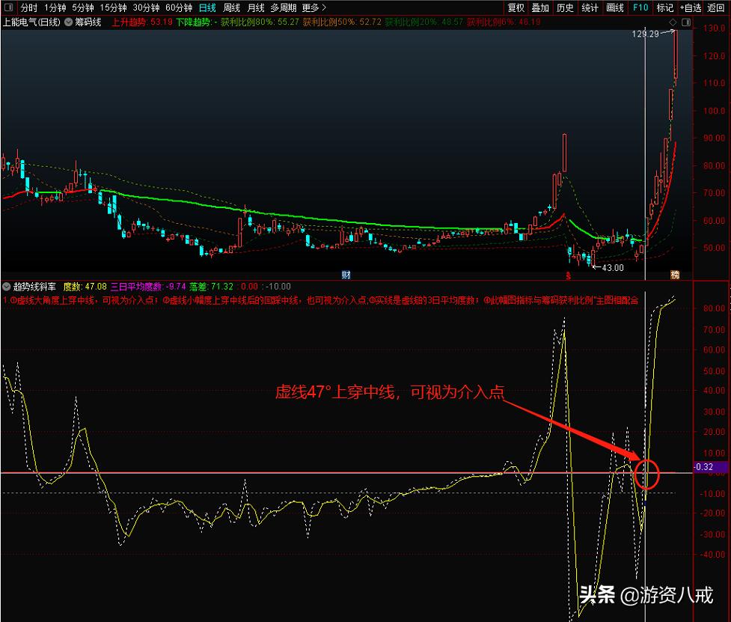This screenshot has width=731, height=622.
Task: Click the diamond marker icon above the price chart
Action: point(673,22)
